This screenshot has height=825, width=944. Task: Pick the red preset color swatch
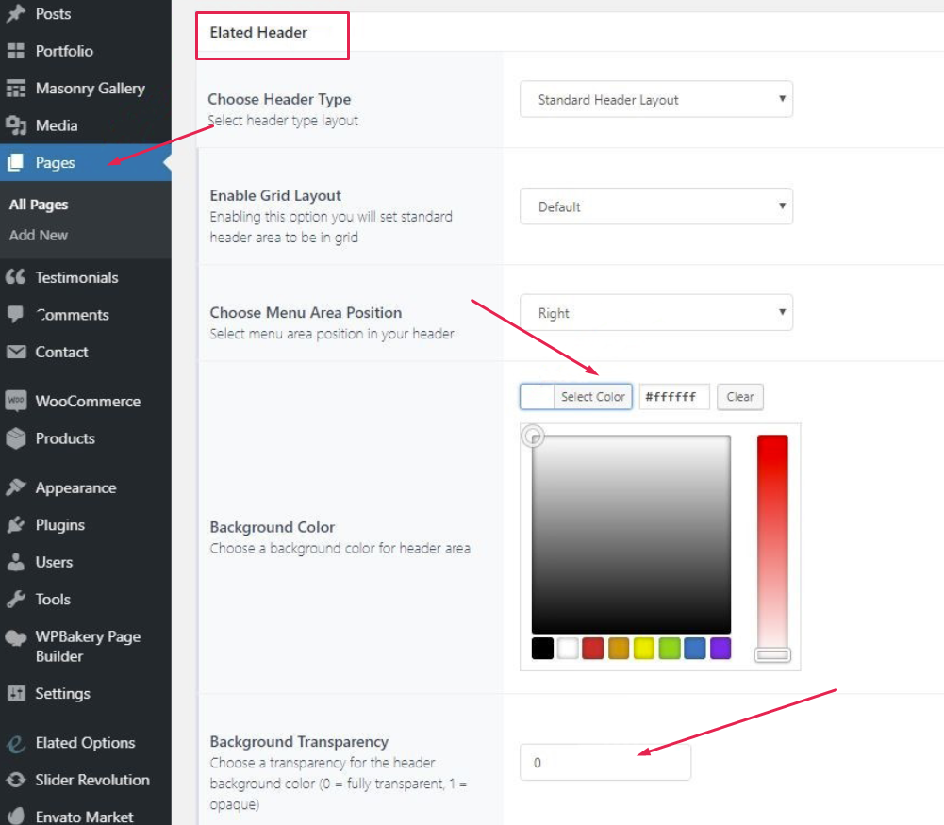point(592,649)
